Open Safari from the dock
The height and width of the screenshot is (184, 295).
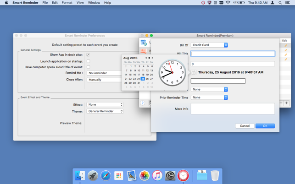click(x=106, y=175)
